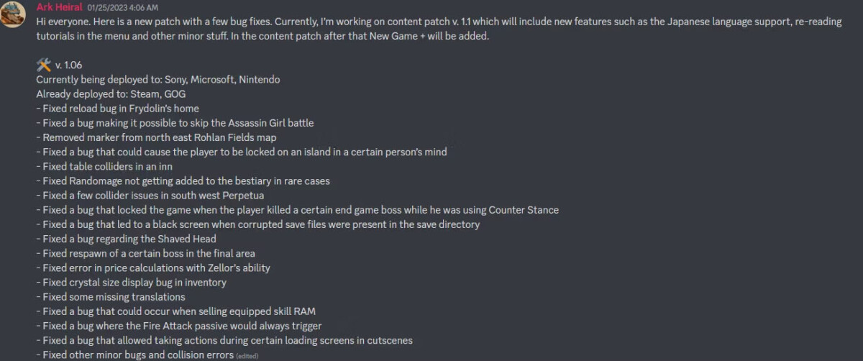Viewport: 863px width, 361px height.
Task: Click the Shaved Head bug line
Action: click(x=127, y=239)
